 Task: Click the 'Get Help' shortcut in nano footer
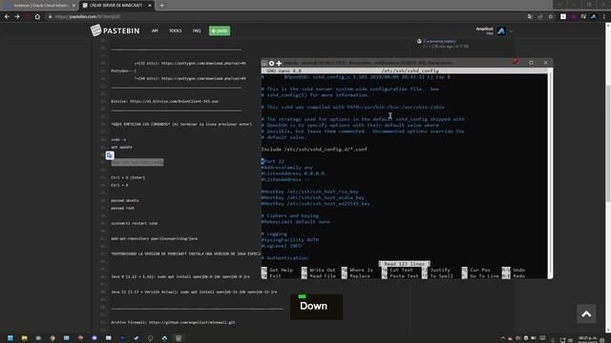coord(277,270)
